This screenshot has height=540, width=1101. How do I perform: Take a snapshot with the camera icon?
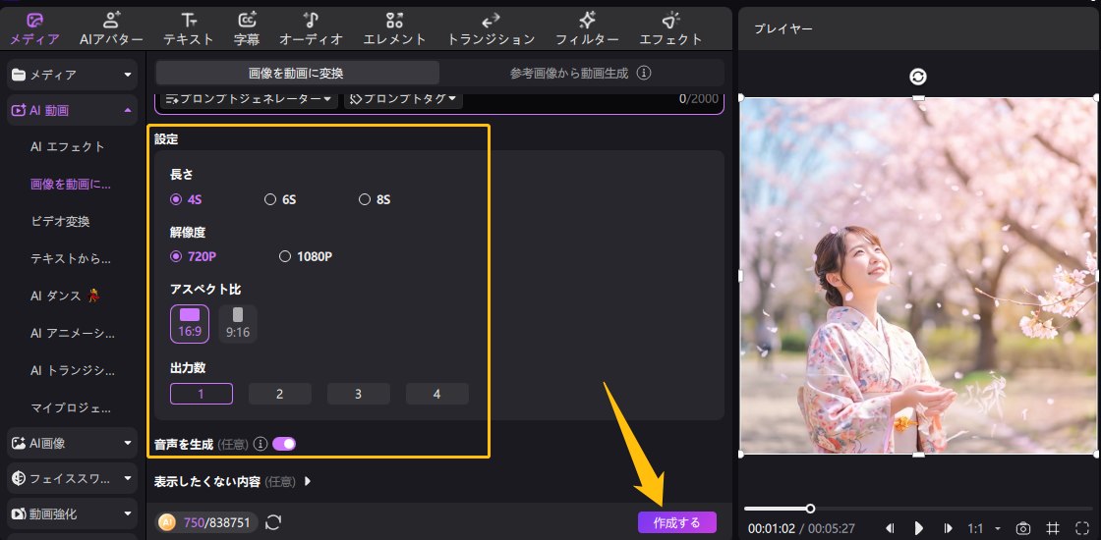pos(1023,528)
